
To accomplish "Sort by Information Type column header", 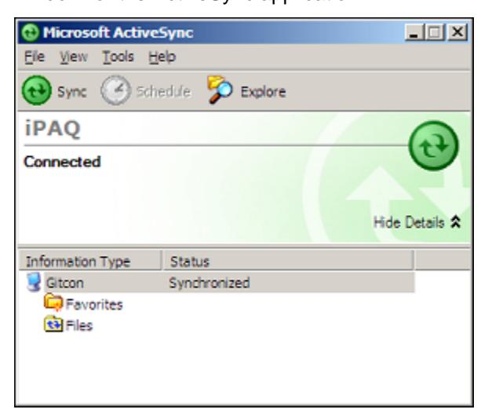I will pos(90,261).
